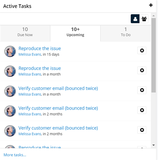Add a new task with the plus icon
The image size is (158, 160).
tap(151, 5)
